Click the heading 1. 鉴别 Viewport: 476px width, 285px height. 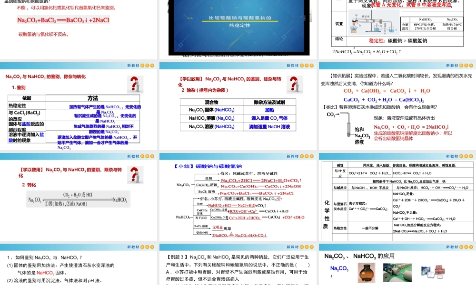click(19, 87)
